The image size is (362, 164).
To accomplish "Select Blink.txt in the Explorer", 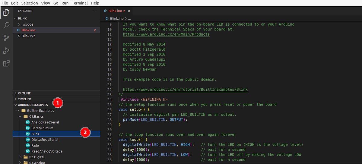I will click(56, 36).
